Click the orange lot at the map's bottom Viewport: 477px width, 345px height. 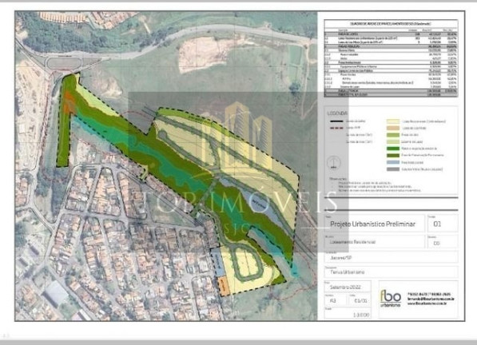pyautogui.click(x=224, y=287)
